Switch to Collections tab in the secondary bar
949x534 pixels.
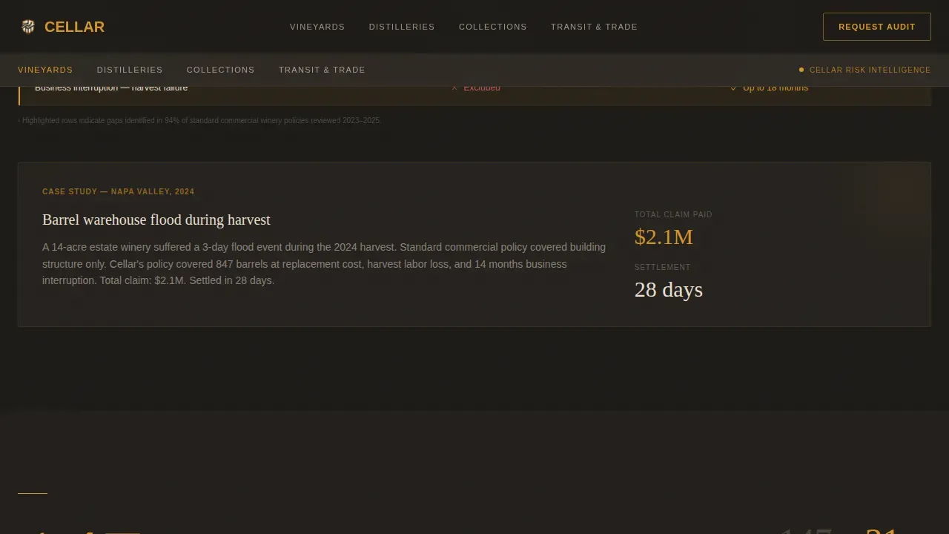pos(221,70)
